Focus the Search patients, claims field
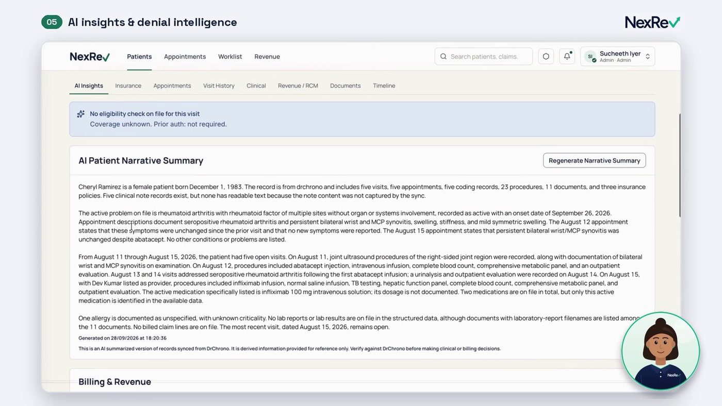The width and height of the screenshot is (722, 406). click(484, 57)
